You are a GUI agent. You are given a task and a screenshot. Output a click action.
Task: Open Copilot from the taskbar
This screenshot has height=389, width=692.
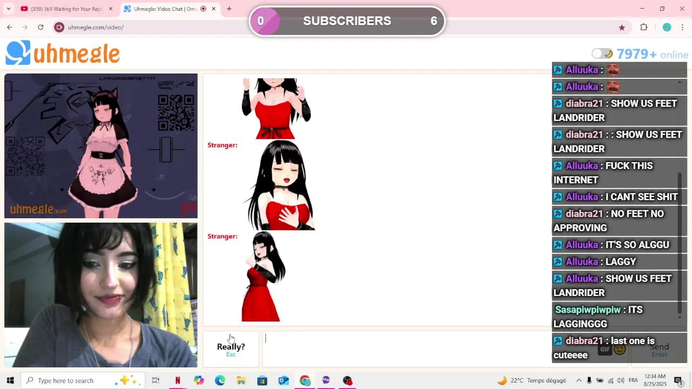[199, 380]
